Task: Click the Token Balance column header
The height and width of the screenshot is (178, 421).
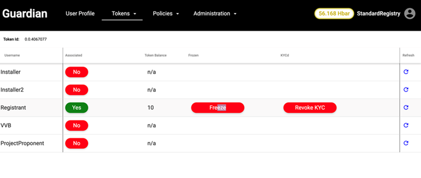Action: click(155, 55)
